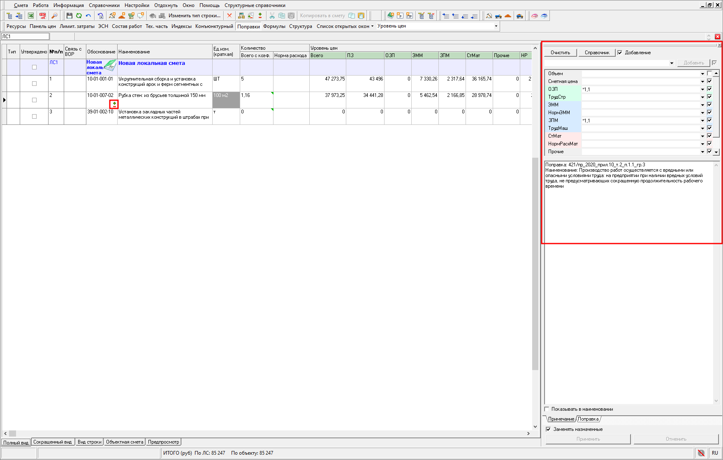Switch to the Объектная смета tab

[124, 442]
